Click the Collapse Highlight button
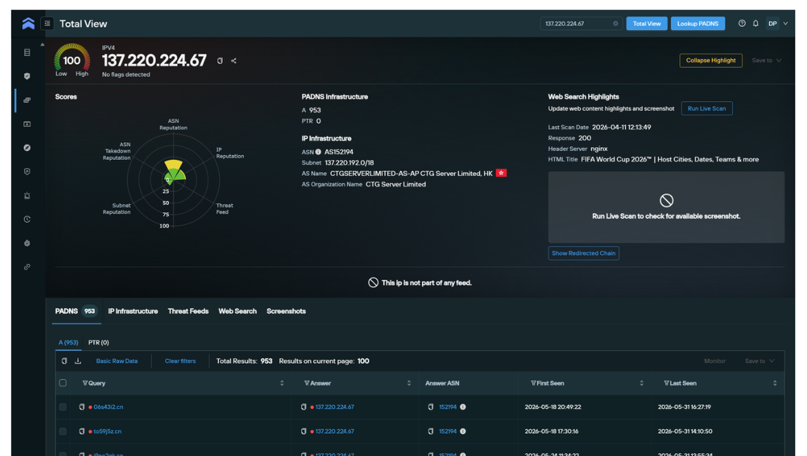 pyautogui.click(x=711, y=60)
